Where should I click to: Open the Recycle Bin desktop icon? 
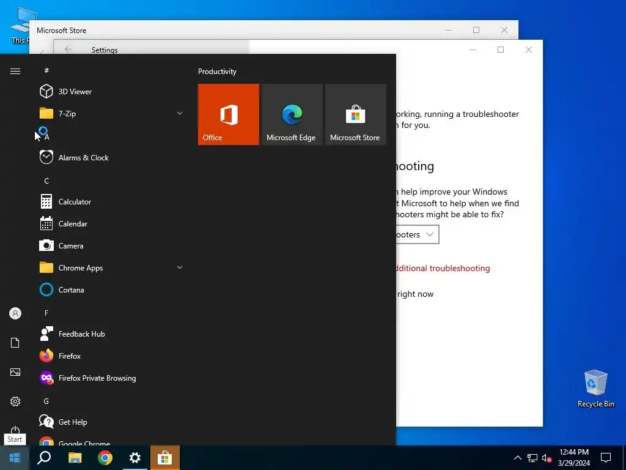(x=595, y=389)
